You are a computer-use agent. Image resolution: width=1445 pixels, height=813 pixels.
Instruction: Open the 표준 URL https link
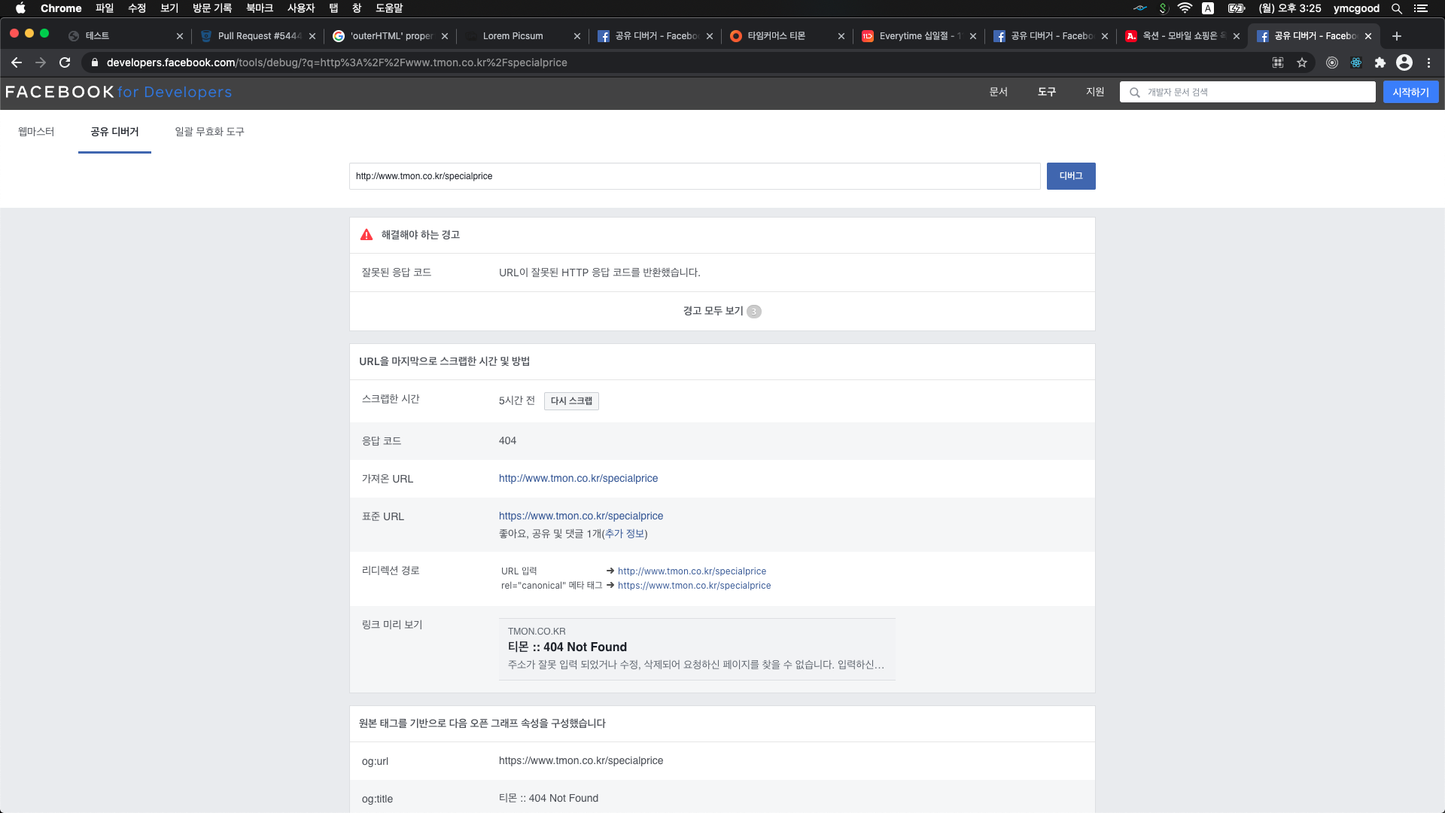click(x=581, y=516)
